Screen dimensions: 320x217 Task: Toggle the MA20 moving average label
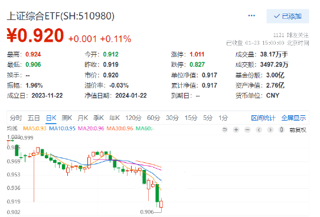coord(91,128)
